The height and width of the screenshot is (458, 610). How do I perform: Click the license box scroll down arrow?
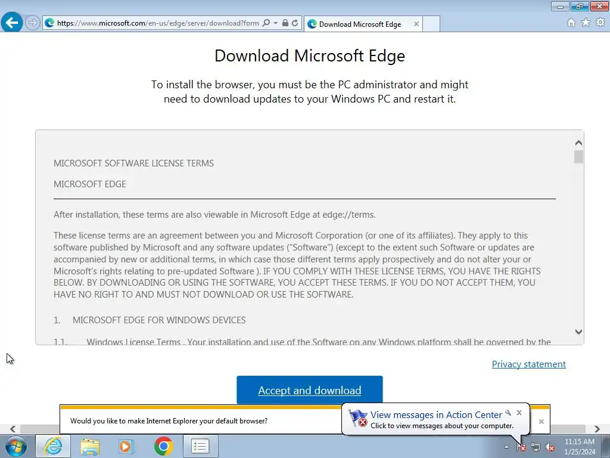pos(578,332)
